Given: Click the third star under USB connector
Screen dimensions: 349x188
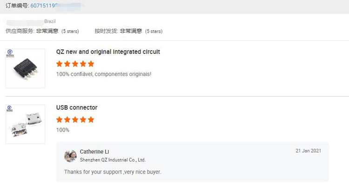Looking at the screenshot, I should point(75,120).
